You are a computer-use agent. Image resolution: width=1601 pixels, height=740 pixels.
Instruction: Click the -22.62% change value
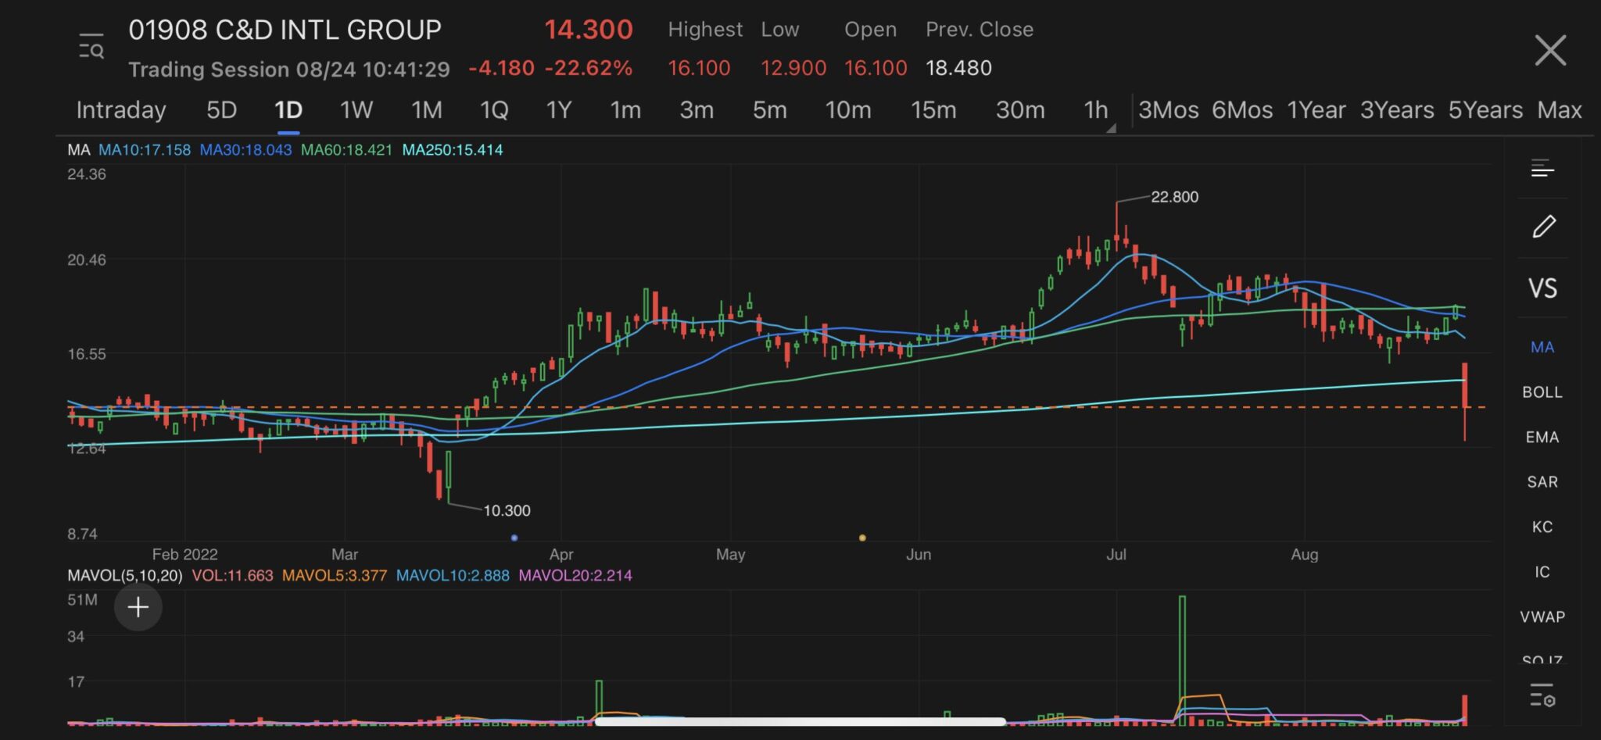pyautogui.click(x=589, y=68)
